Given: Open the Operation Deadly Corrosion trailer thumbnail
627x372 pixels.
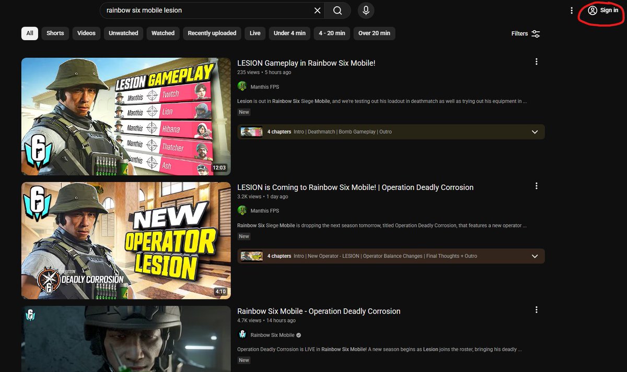Looking at the screenshot, I should (x=126, y=339).
